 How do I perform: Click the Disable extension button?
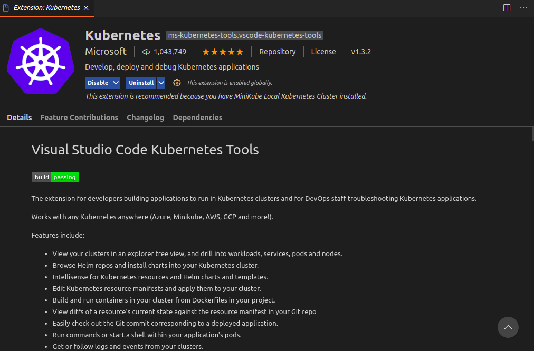pos(98,83)
